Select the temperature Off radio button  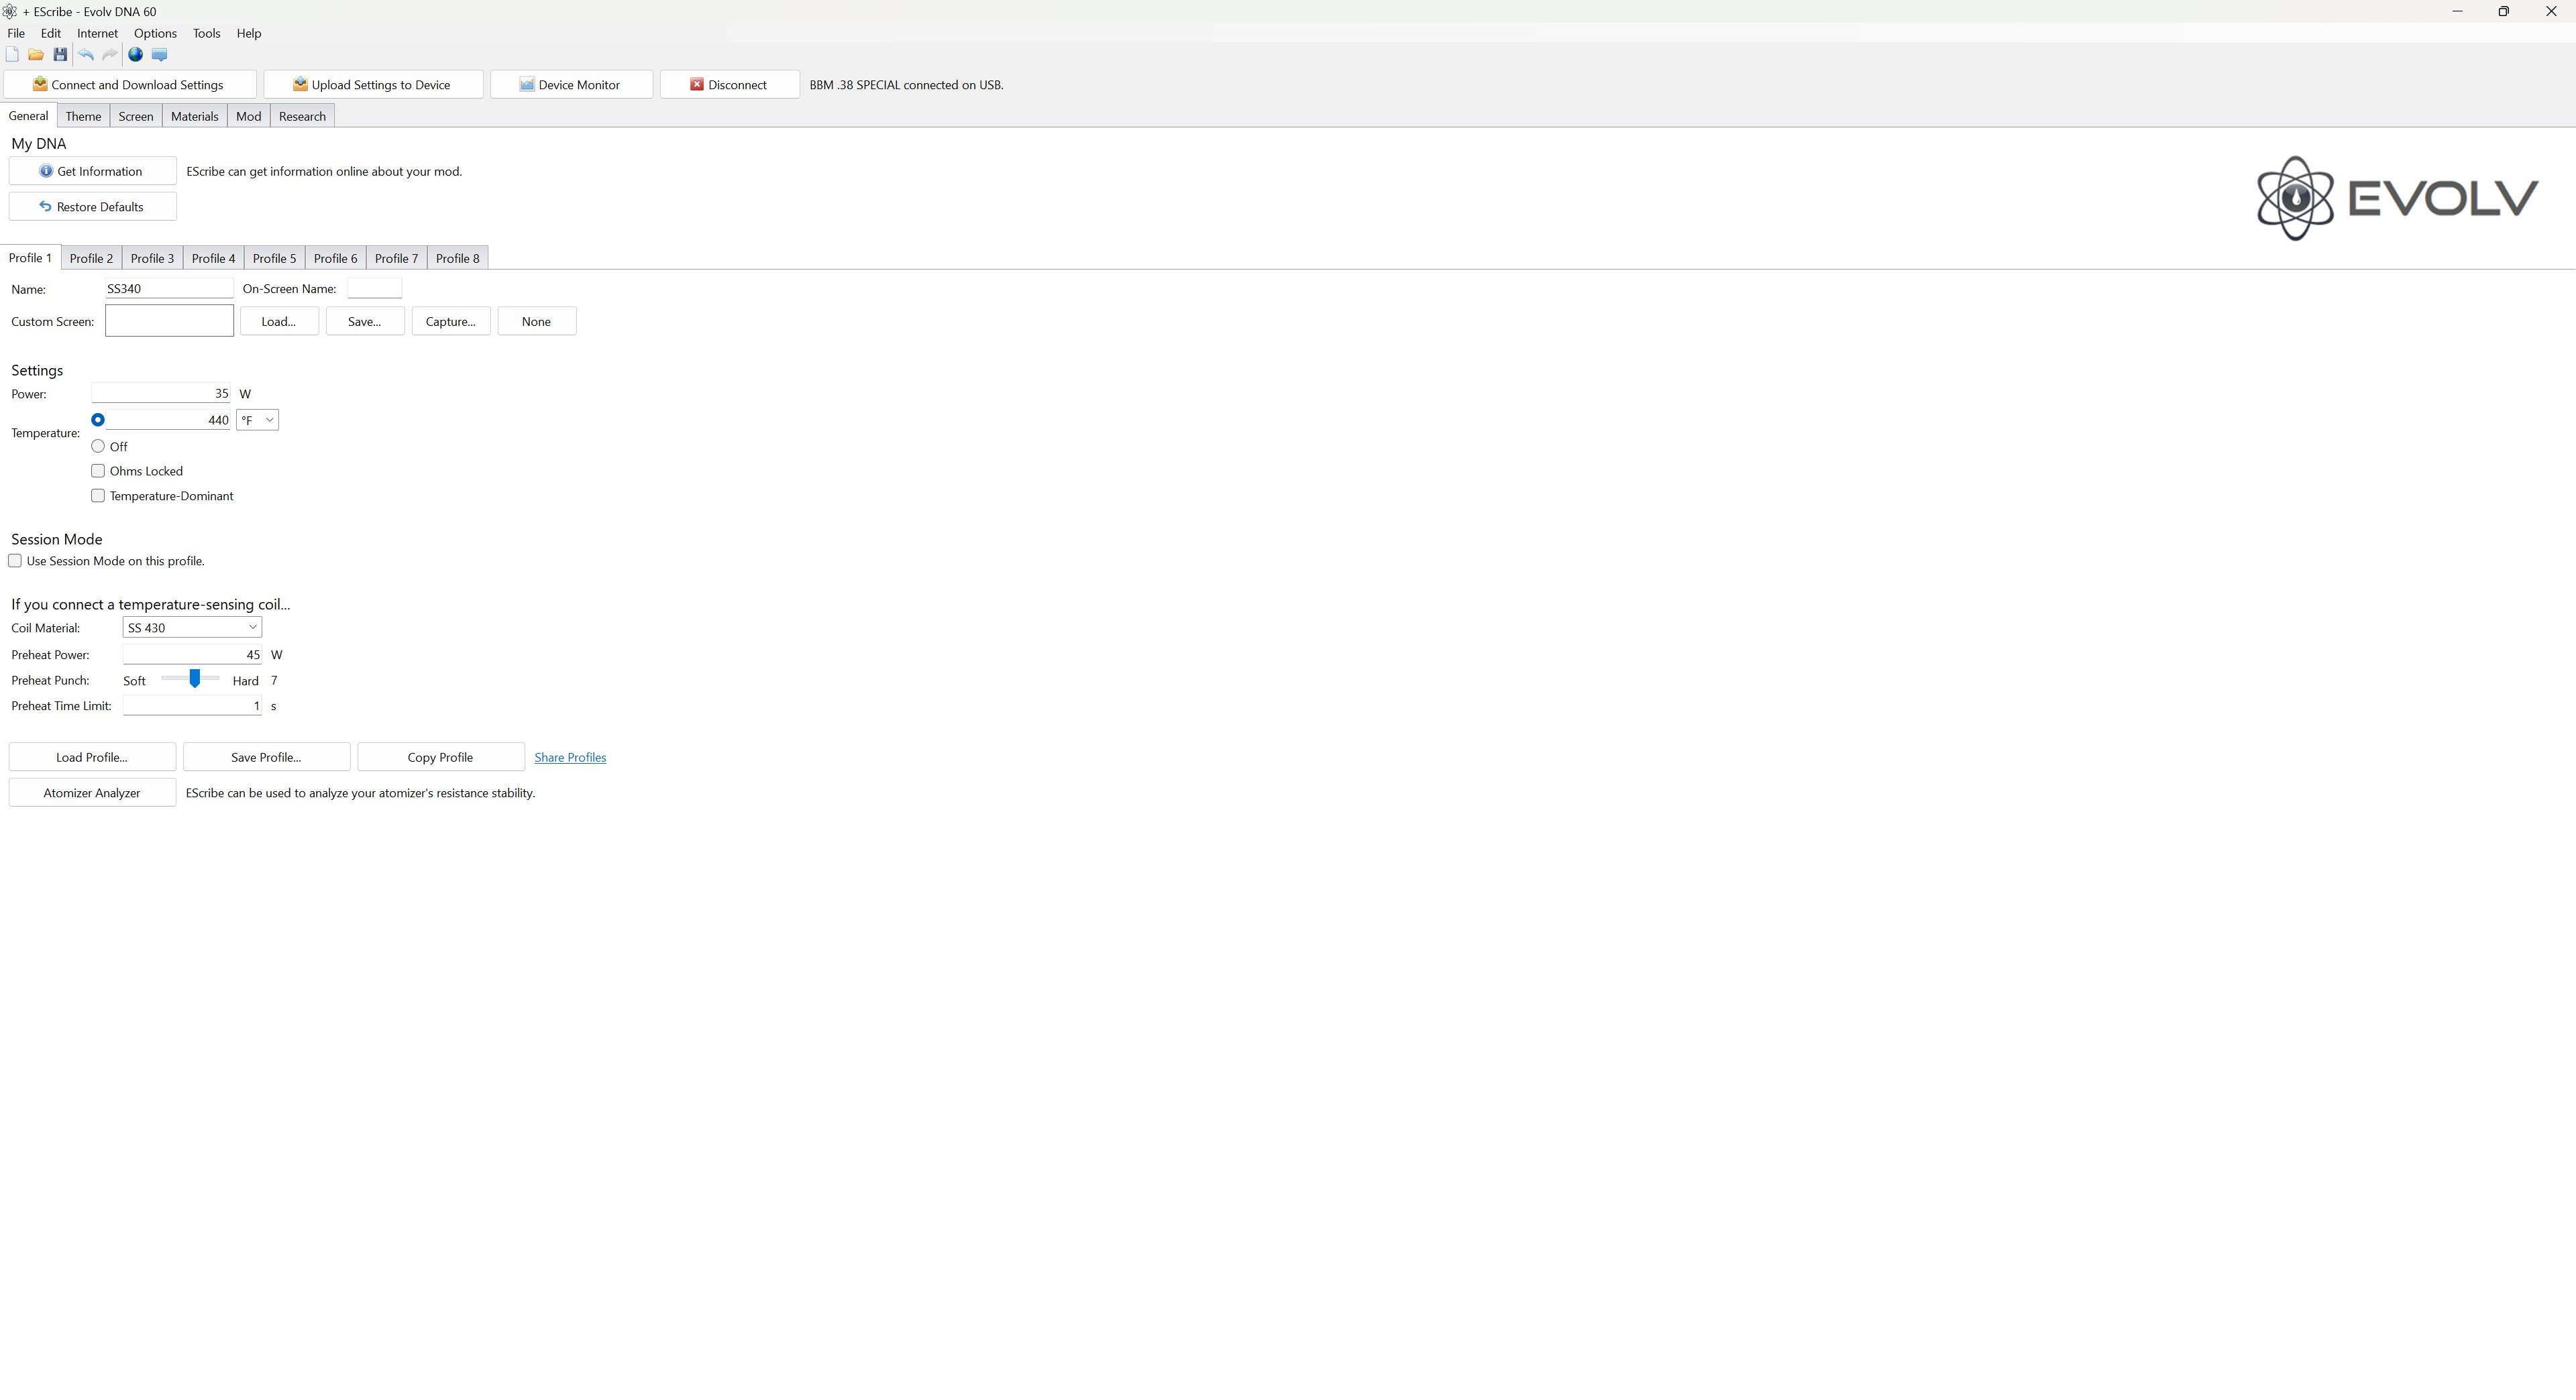pos(98,447)
